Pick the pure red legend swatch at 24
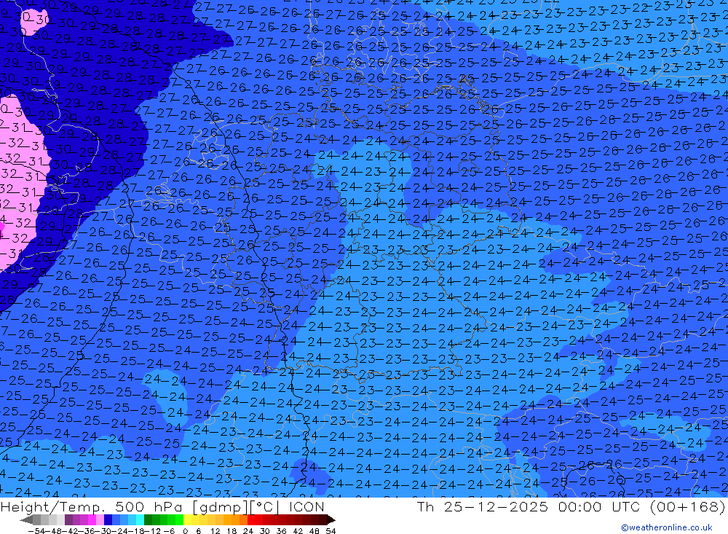 pyautogui.click(x=251, y=520)
